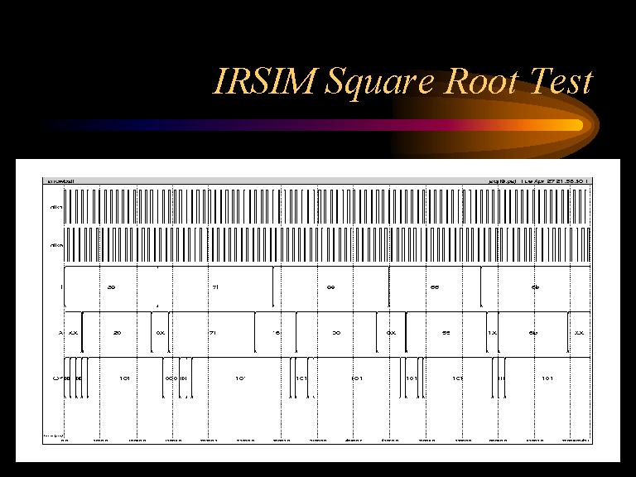
Task: Click the rightmost time axis tick value
Action: pos(577,441)
